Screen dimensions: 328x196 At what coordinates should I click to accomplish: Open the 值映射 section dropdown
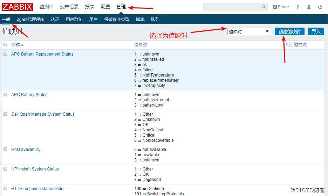point(249,31)
